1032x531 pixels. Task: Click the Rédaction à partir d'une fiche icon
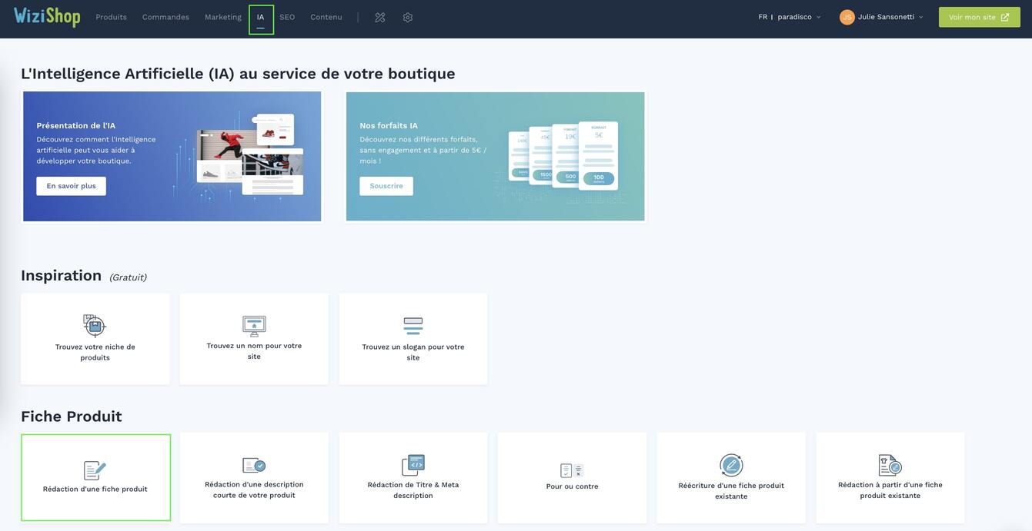890,465
